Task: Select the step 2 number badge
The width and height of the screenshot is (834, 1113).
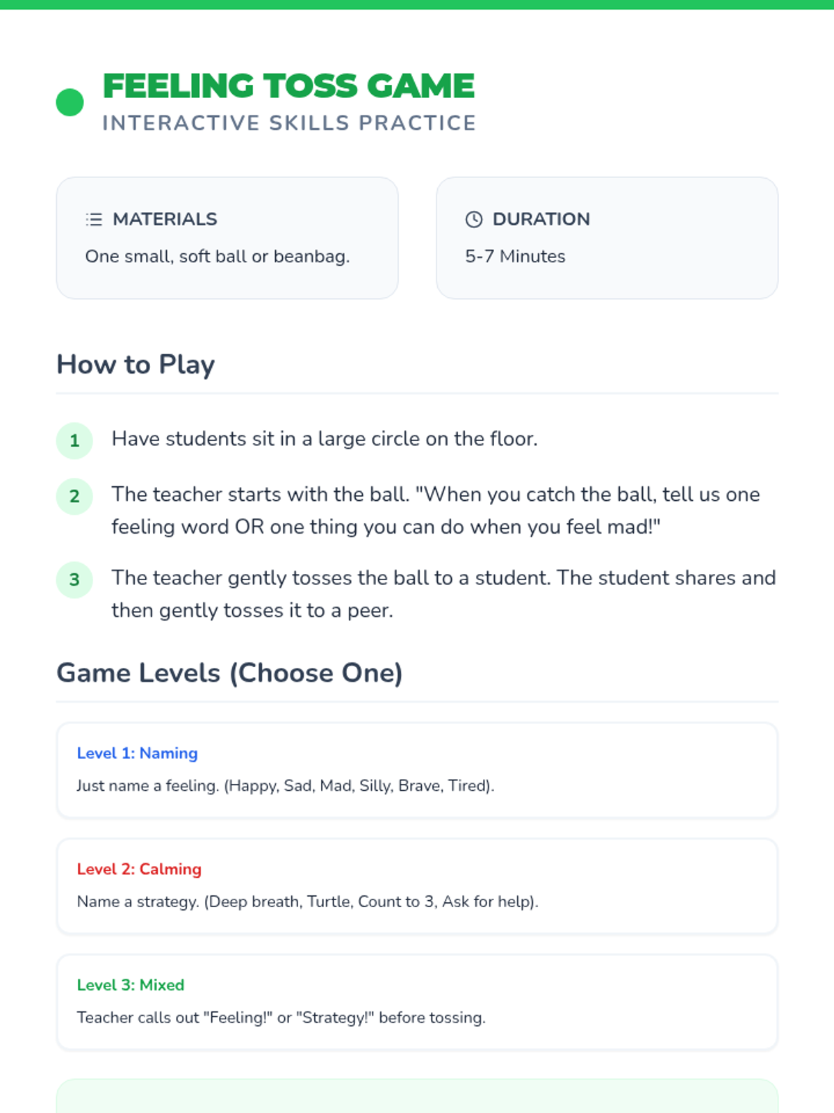Action: 74,496
